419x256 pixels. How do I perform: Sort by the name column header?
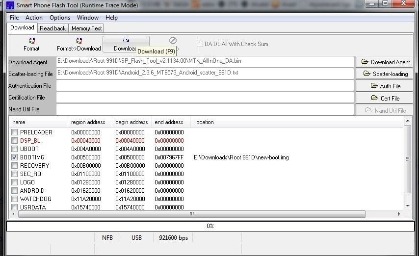click(38, 122)
